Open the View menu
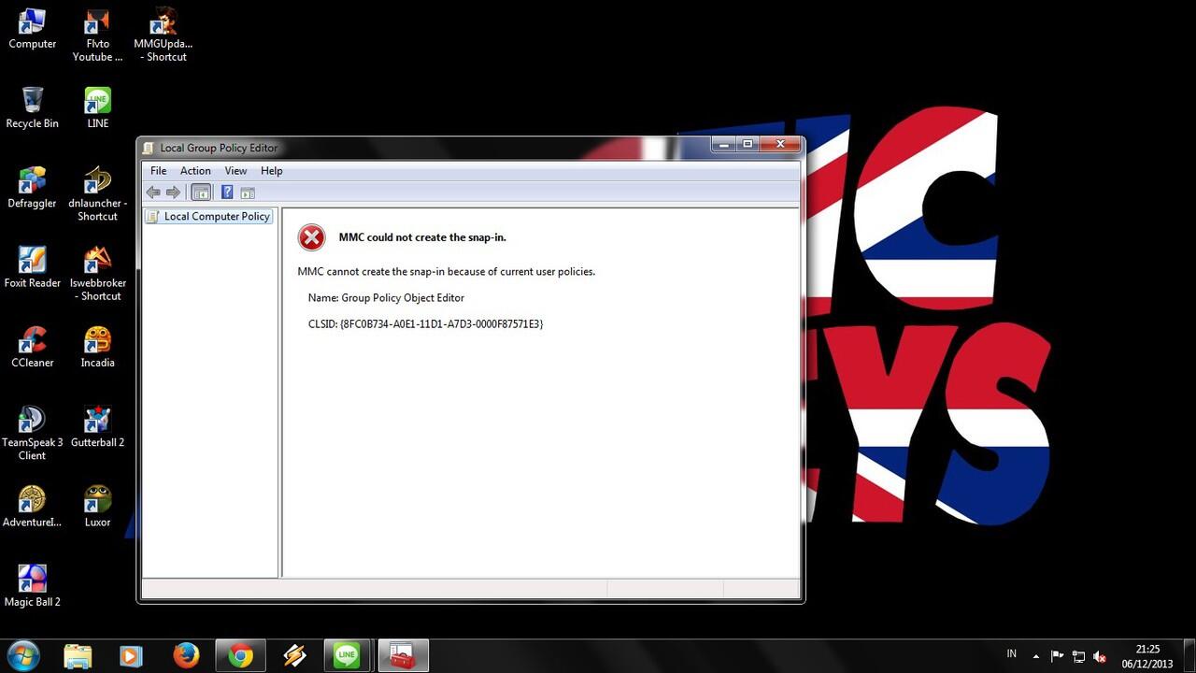1196x673 pixels. click(x=235, y=171)
